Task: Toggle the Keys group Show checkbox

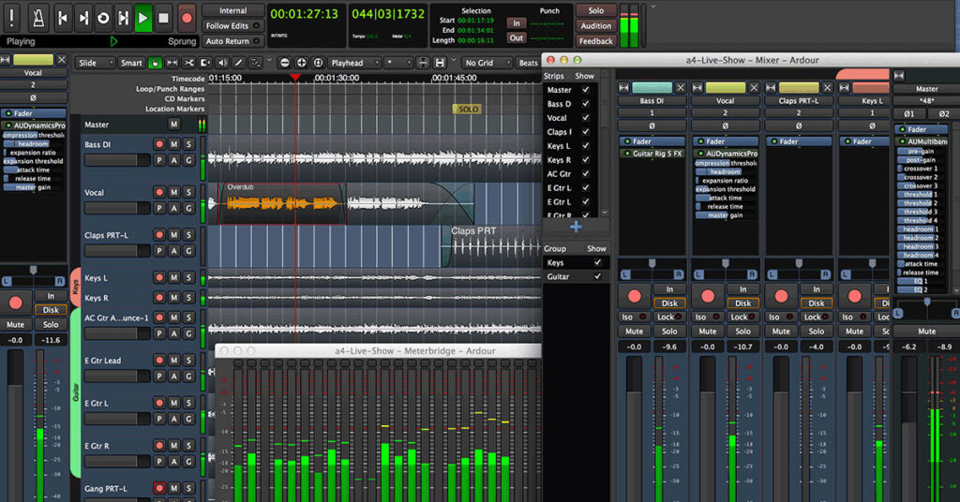Action: [x=597, y=263]
